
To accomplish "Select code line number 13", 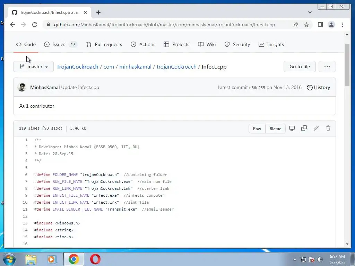I will [25, 223].
